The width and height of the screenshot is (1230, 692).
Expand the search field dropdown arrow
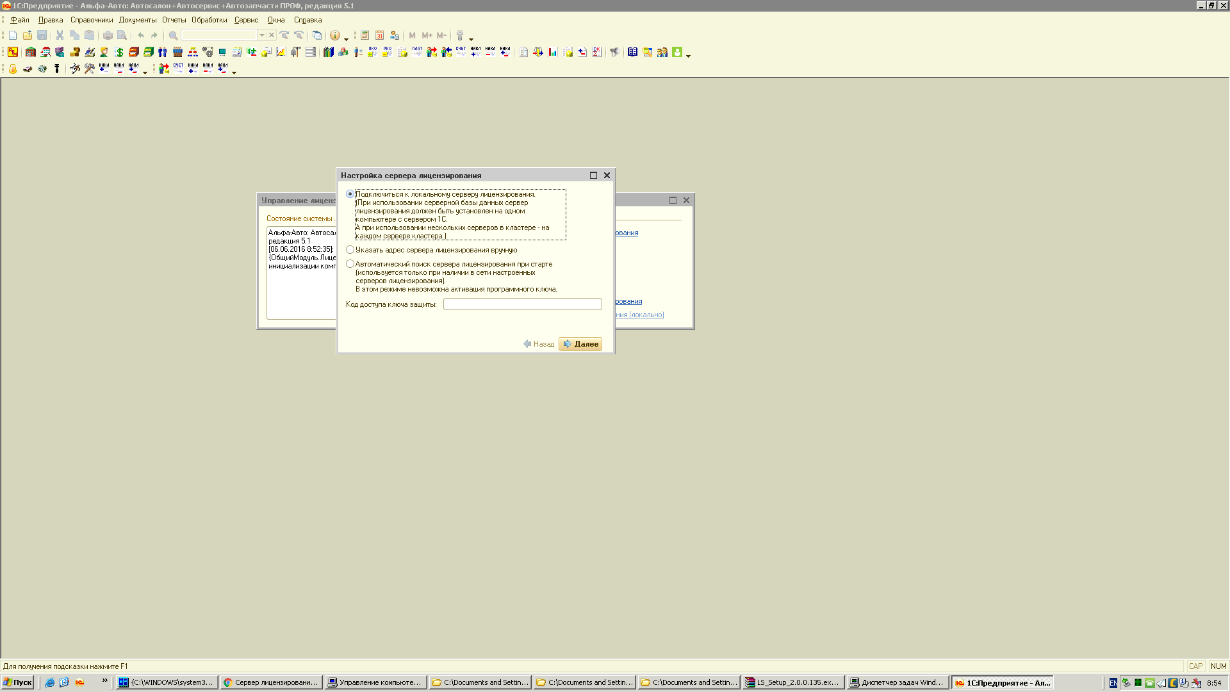[262, 35]
